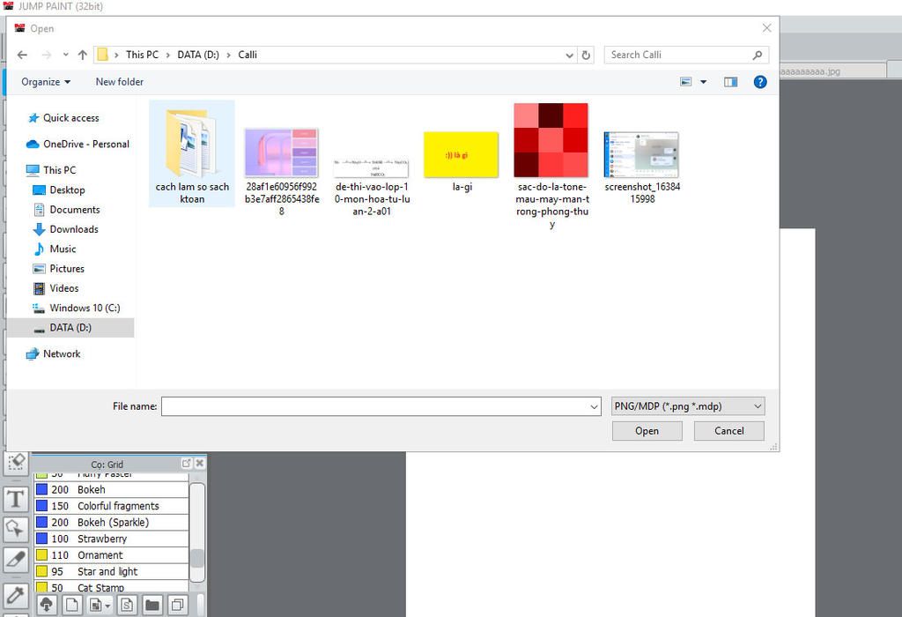
Task: Go to Downloads in sidebar
Action: point(73,229)
